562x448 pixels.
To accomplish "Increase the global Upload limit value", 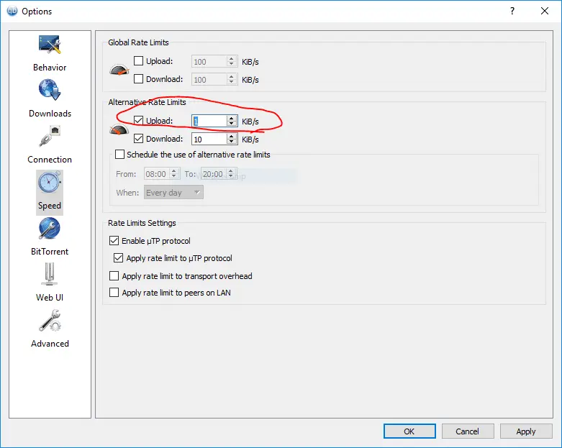I will point(232,58).
